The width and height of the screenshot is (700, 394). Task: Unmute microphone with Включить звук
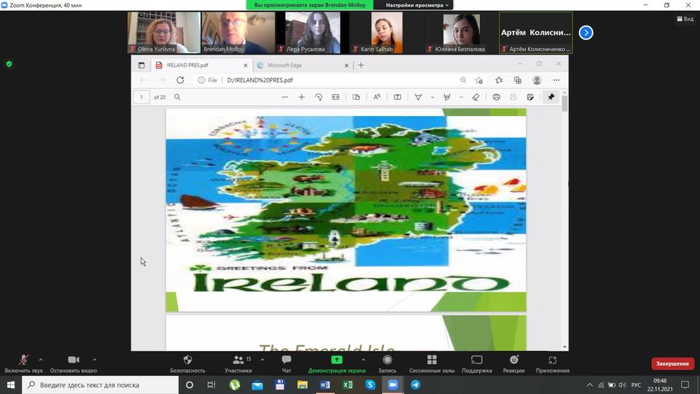(x=23, y=363)
